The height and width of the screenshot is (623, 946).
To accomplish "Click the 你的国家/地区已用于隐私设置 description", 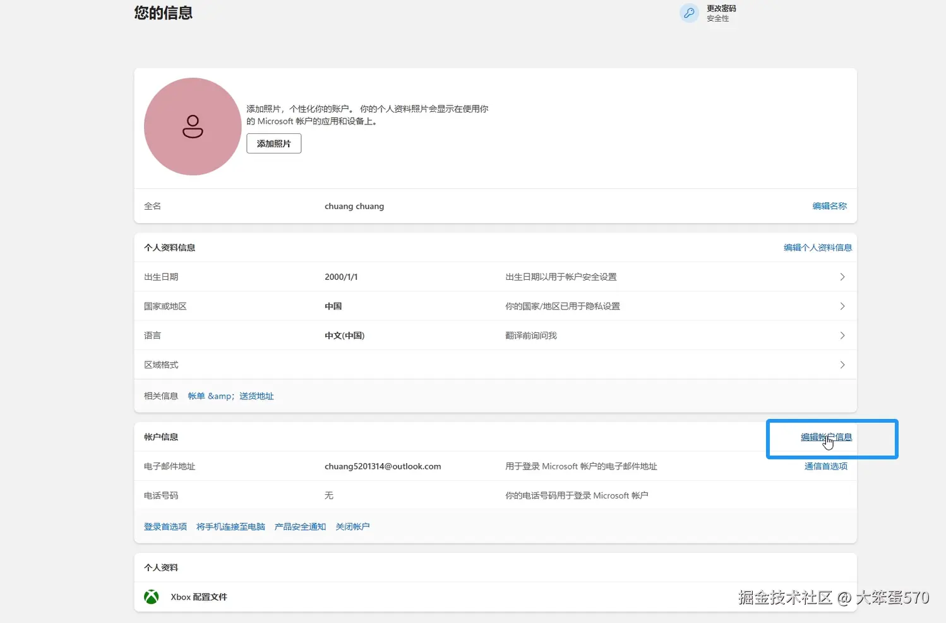I will [x=563, y=306].
